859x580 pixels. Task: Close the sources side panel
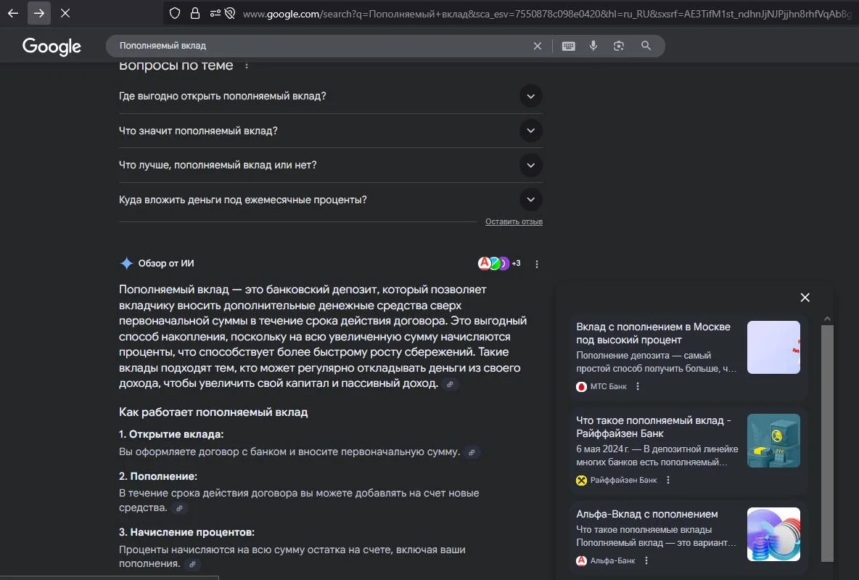tap(805, 297)
